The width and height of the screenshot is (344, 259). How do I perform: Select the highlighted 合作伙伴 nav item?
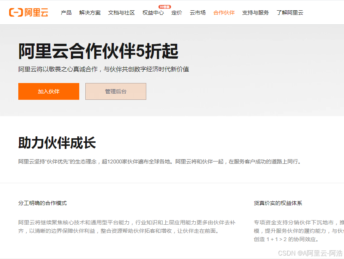pos(224,13)
